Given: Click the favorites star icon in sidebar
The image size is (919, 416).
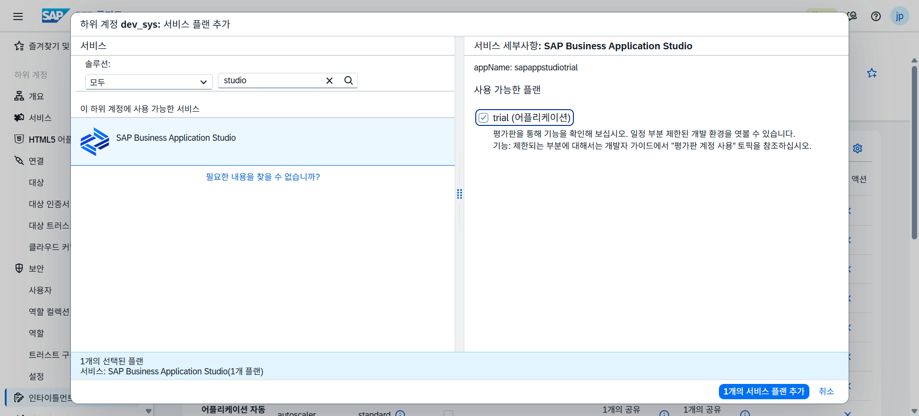Looking at the screenshot, I should [19, 46].
